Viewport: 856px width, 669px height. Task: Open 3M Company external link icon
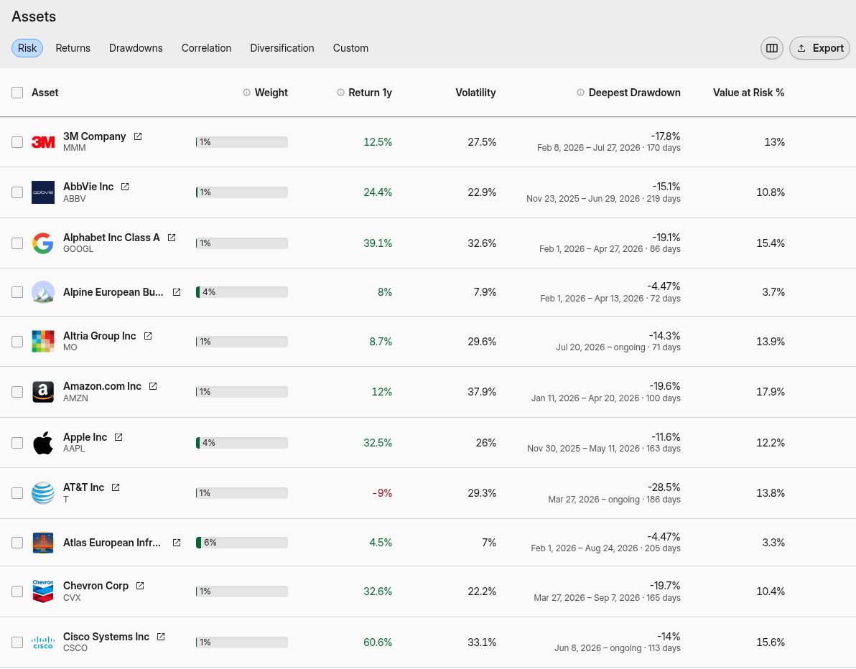(x=138, y=136)
